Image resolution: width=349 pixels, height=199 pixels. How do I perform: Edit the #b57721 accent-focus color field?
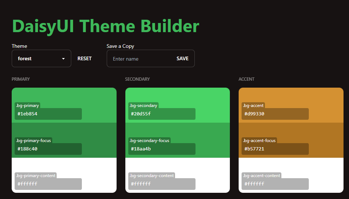coord(275,149)
